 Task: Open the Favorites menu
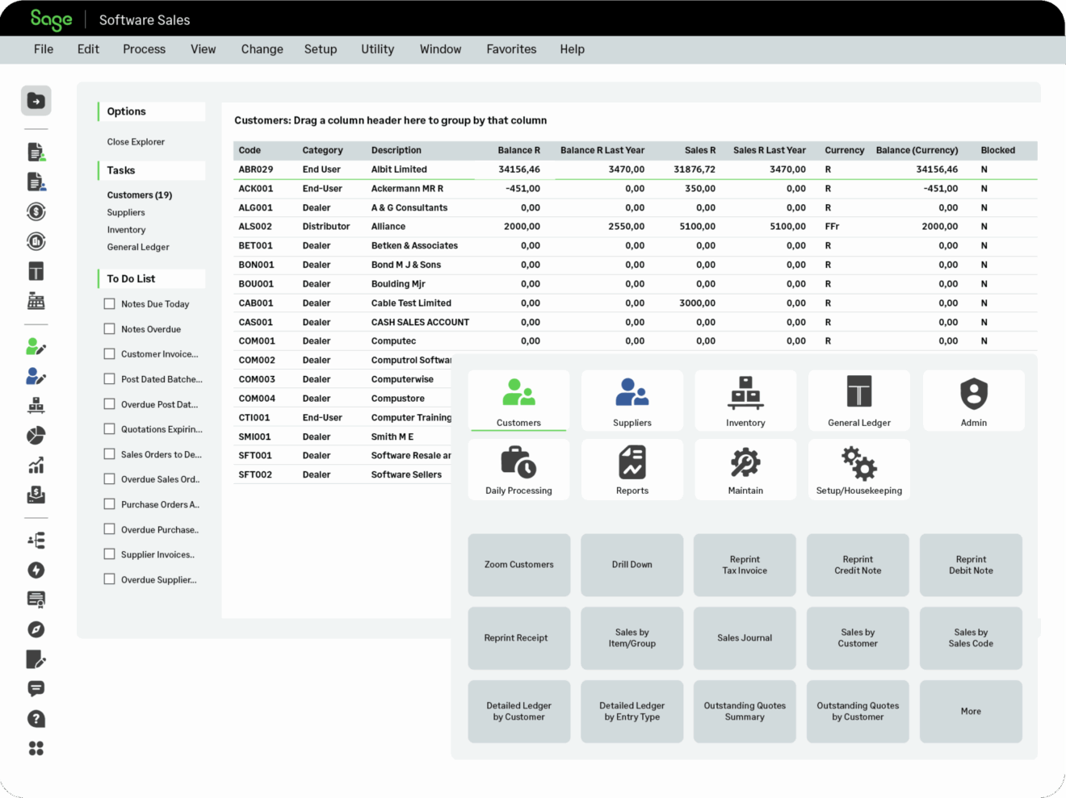click(x=511, y=49)
